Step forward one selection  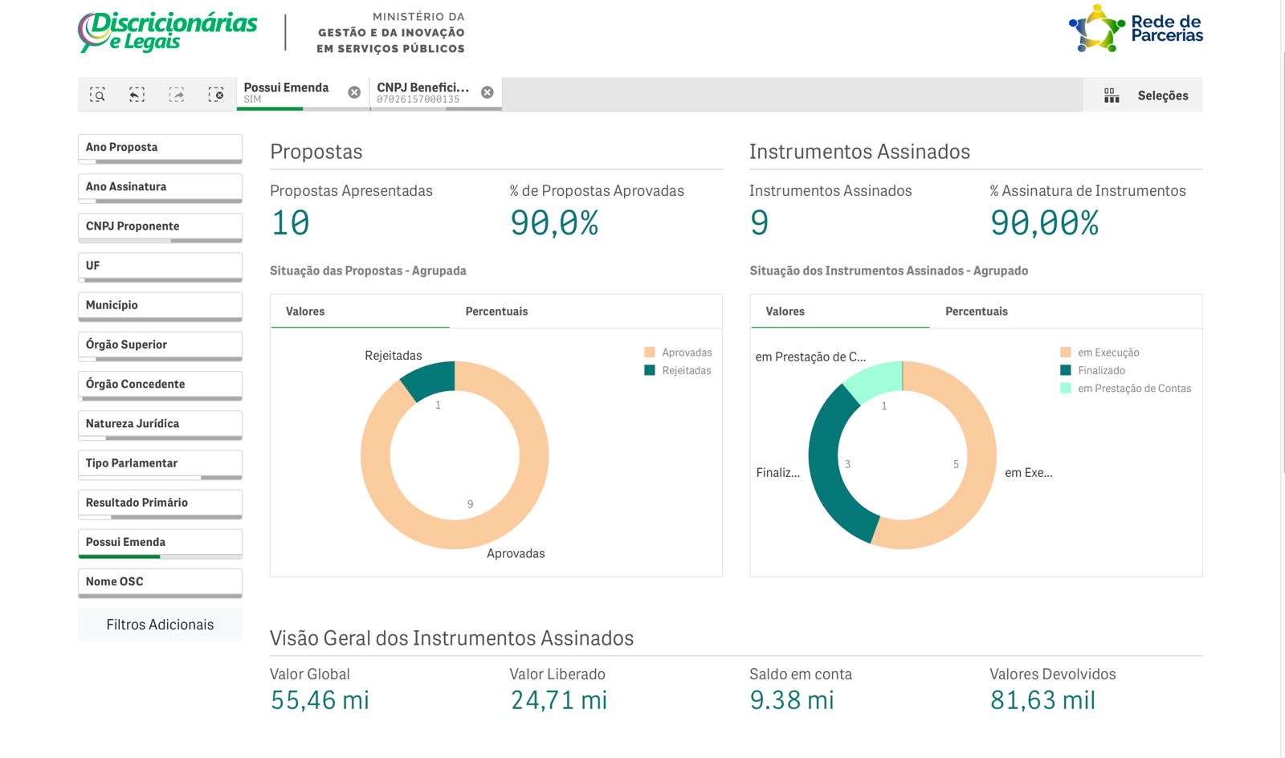coord(177,95)
